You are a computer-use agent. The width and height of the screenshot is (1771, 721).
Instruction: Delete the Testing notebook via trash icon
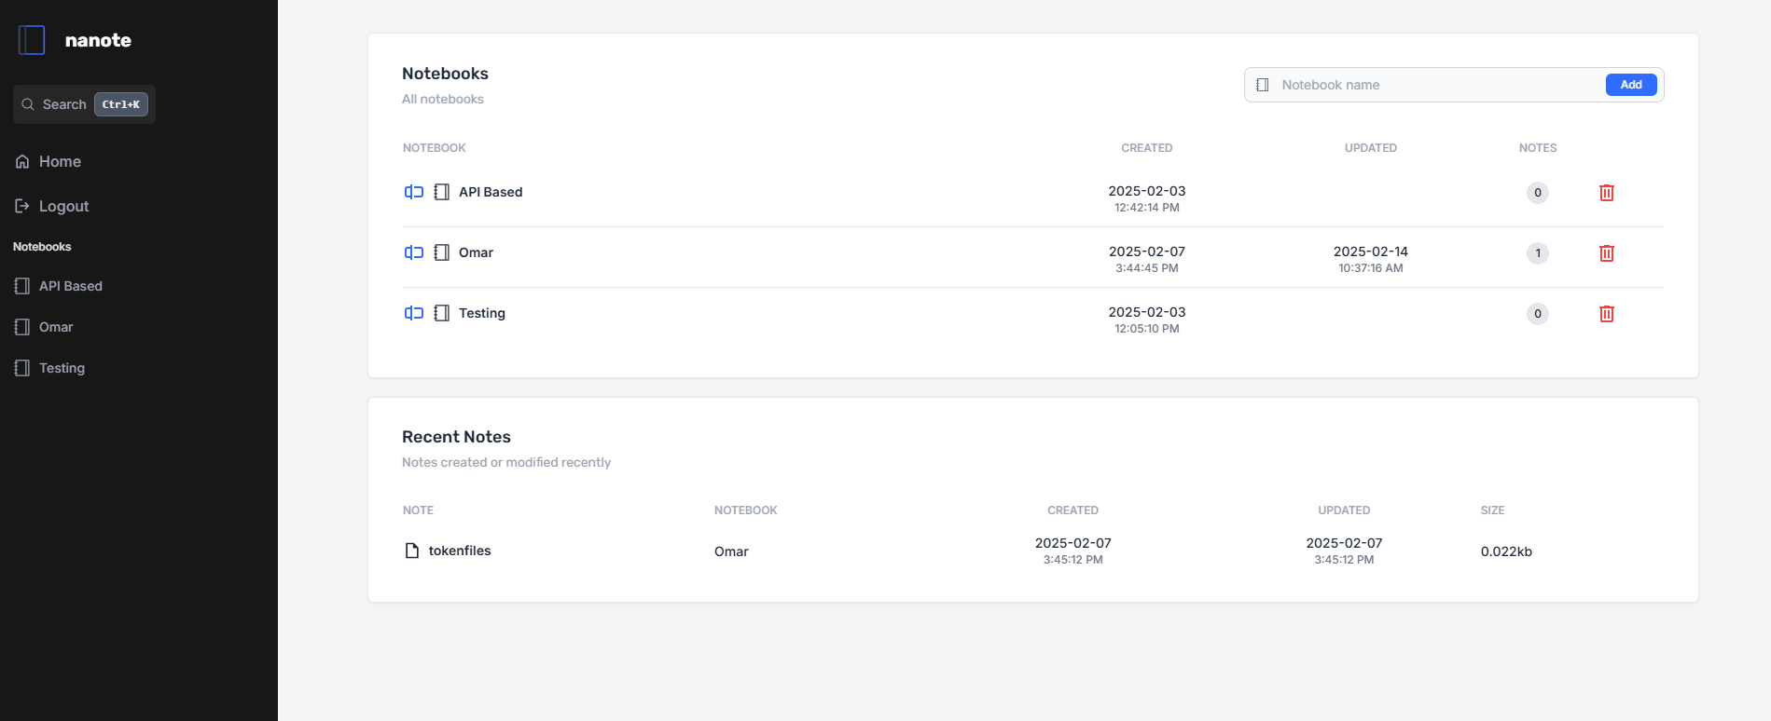point(1607,313)
